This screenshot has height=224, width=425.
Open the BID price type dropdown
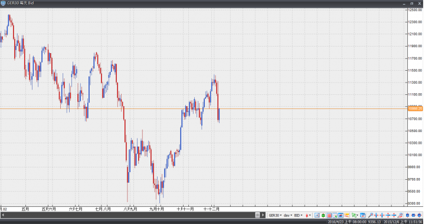click(299, 215)
